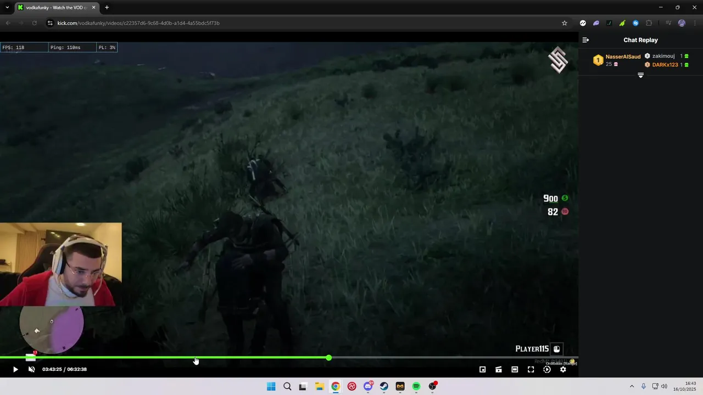Open Discord from the taskbar
Screen dimensions: 703x395
coord(368,386)
